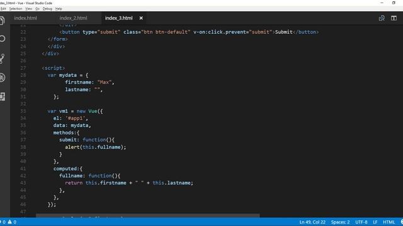403x226 pixels.
Task: Change indentation via Spaces: 2
Action: pyautogui.click(x=340, y=222)
